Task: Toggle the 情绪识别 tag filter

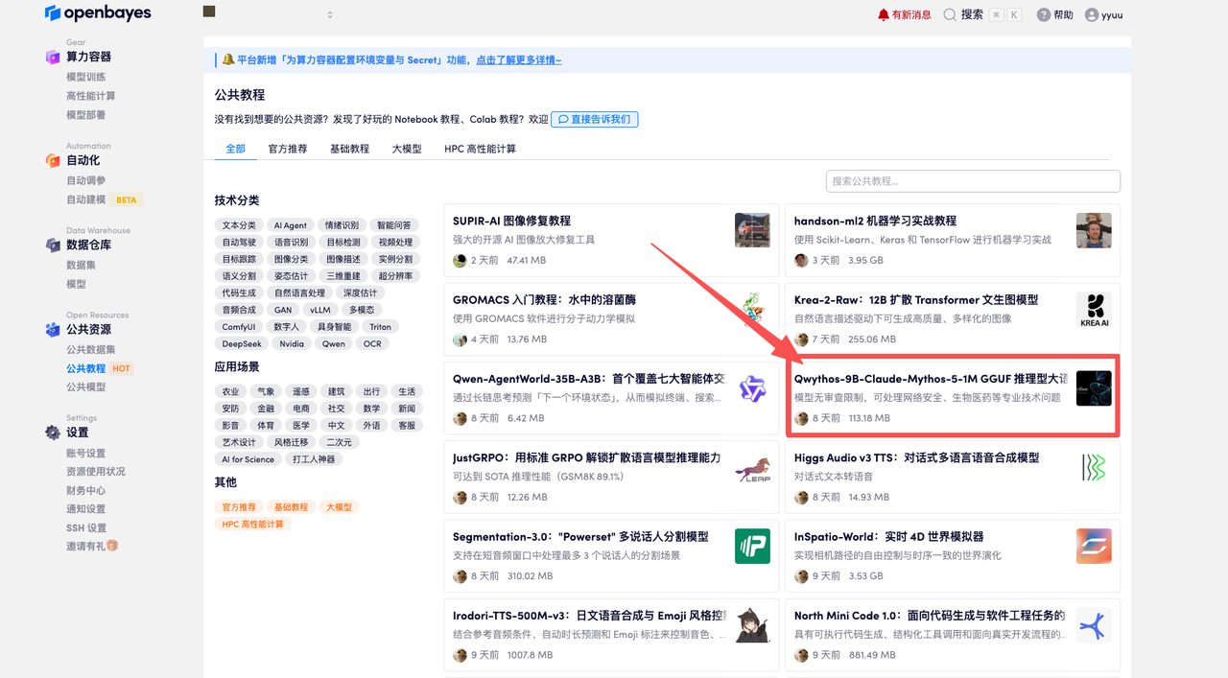Action: pyautogui.click(x=342, y=225)
